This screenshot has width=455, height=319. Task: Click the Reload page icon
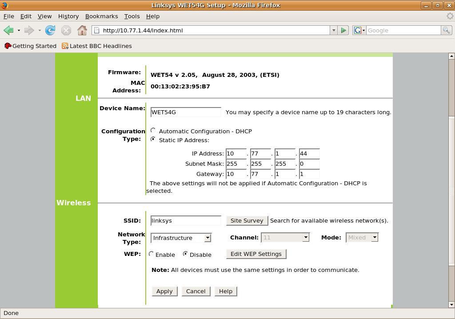50,30
